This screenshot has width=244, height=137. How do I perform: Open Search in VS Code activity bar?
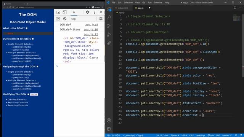[109, 17]
